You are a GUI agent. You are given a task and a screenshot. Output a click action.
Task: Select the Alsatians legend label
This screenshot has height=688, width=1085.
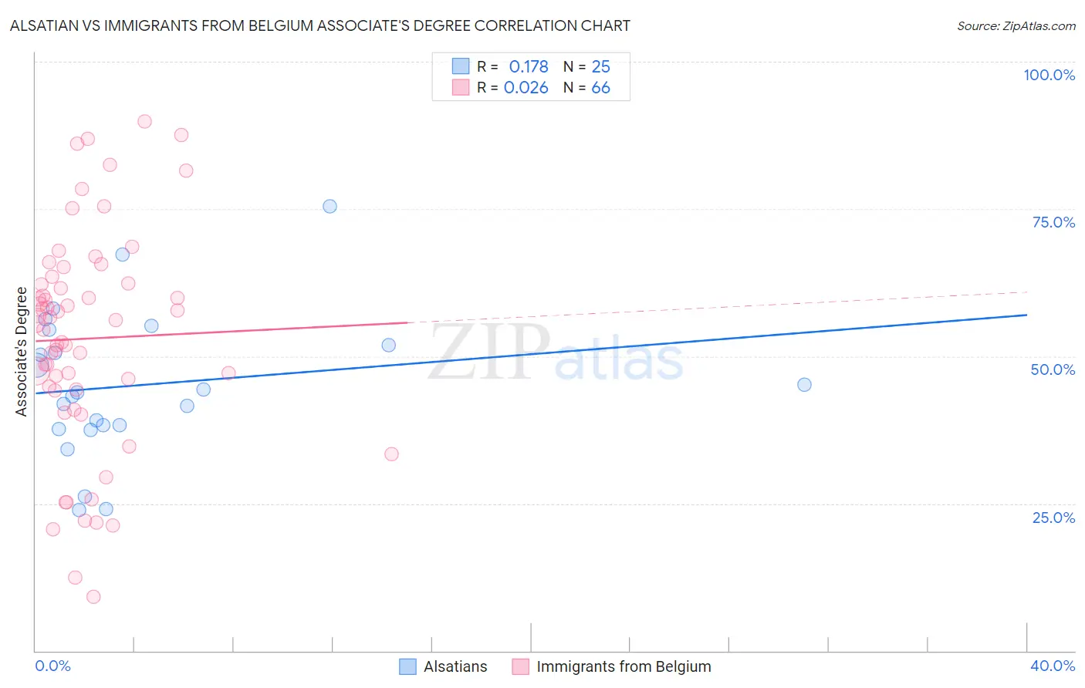click(x=455, y=666)
